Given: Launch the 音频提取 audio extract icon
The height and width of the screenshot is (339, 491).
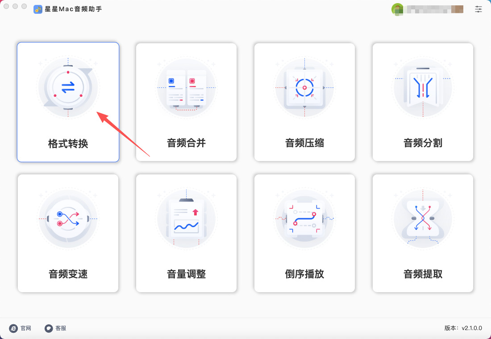Looking at the screenshot, I should pos(423,218).
